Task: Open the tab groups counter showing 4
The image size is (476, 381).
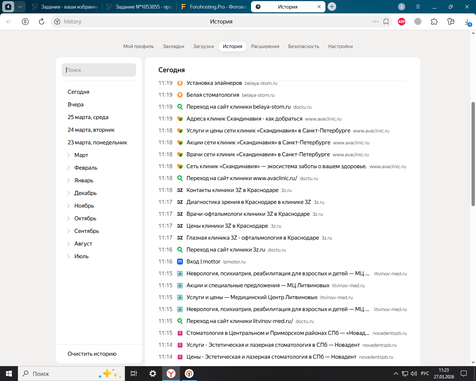Action: [8, 7]
